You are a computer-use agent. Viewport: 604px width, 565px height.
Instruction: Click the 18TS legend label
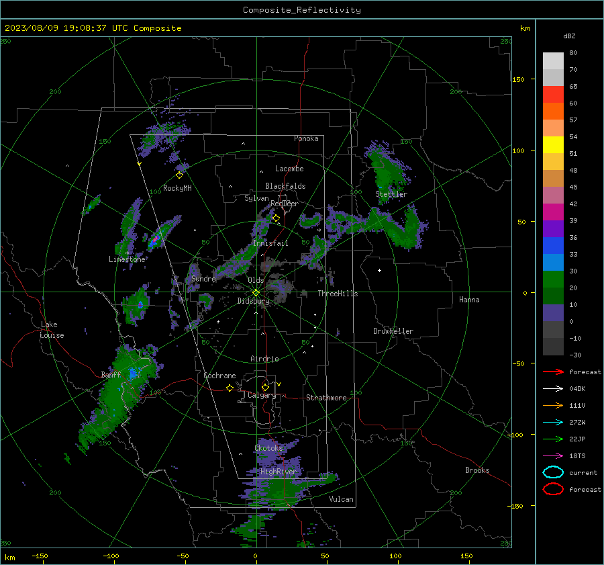tap(577, 456)
